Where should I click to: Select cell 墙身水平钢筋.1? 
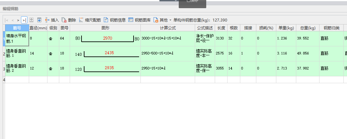[17, 39]
